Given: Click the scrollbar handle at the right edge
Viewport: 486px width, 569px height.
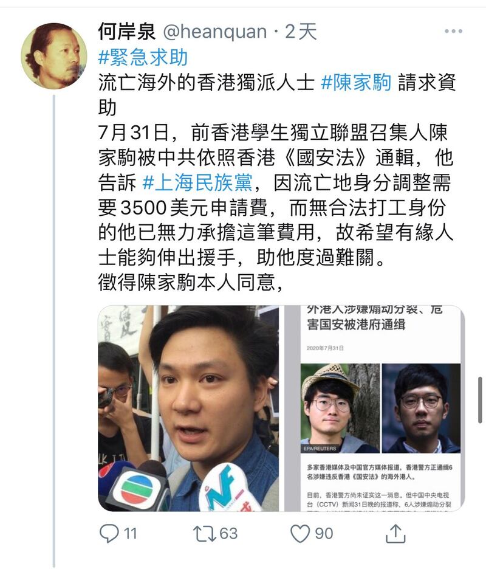Looking at the screenshot, I should (x=480, y=400).
